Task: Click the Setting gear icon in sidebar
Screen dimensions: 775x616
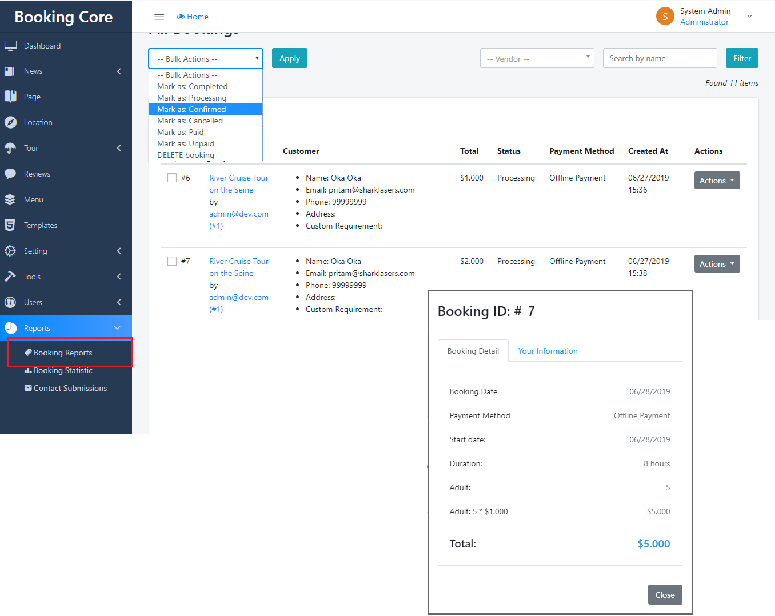Action: coord(10,251)
